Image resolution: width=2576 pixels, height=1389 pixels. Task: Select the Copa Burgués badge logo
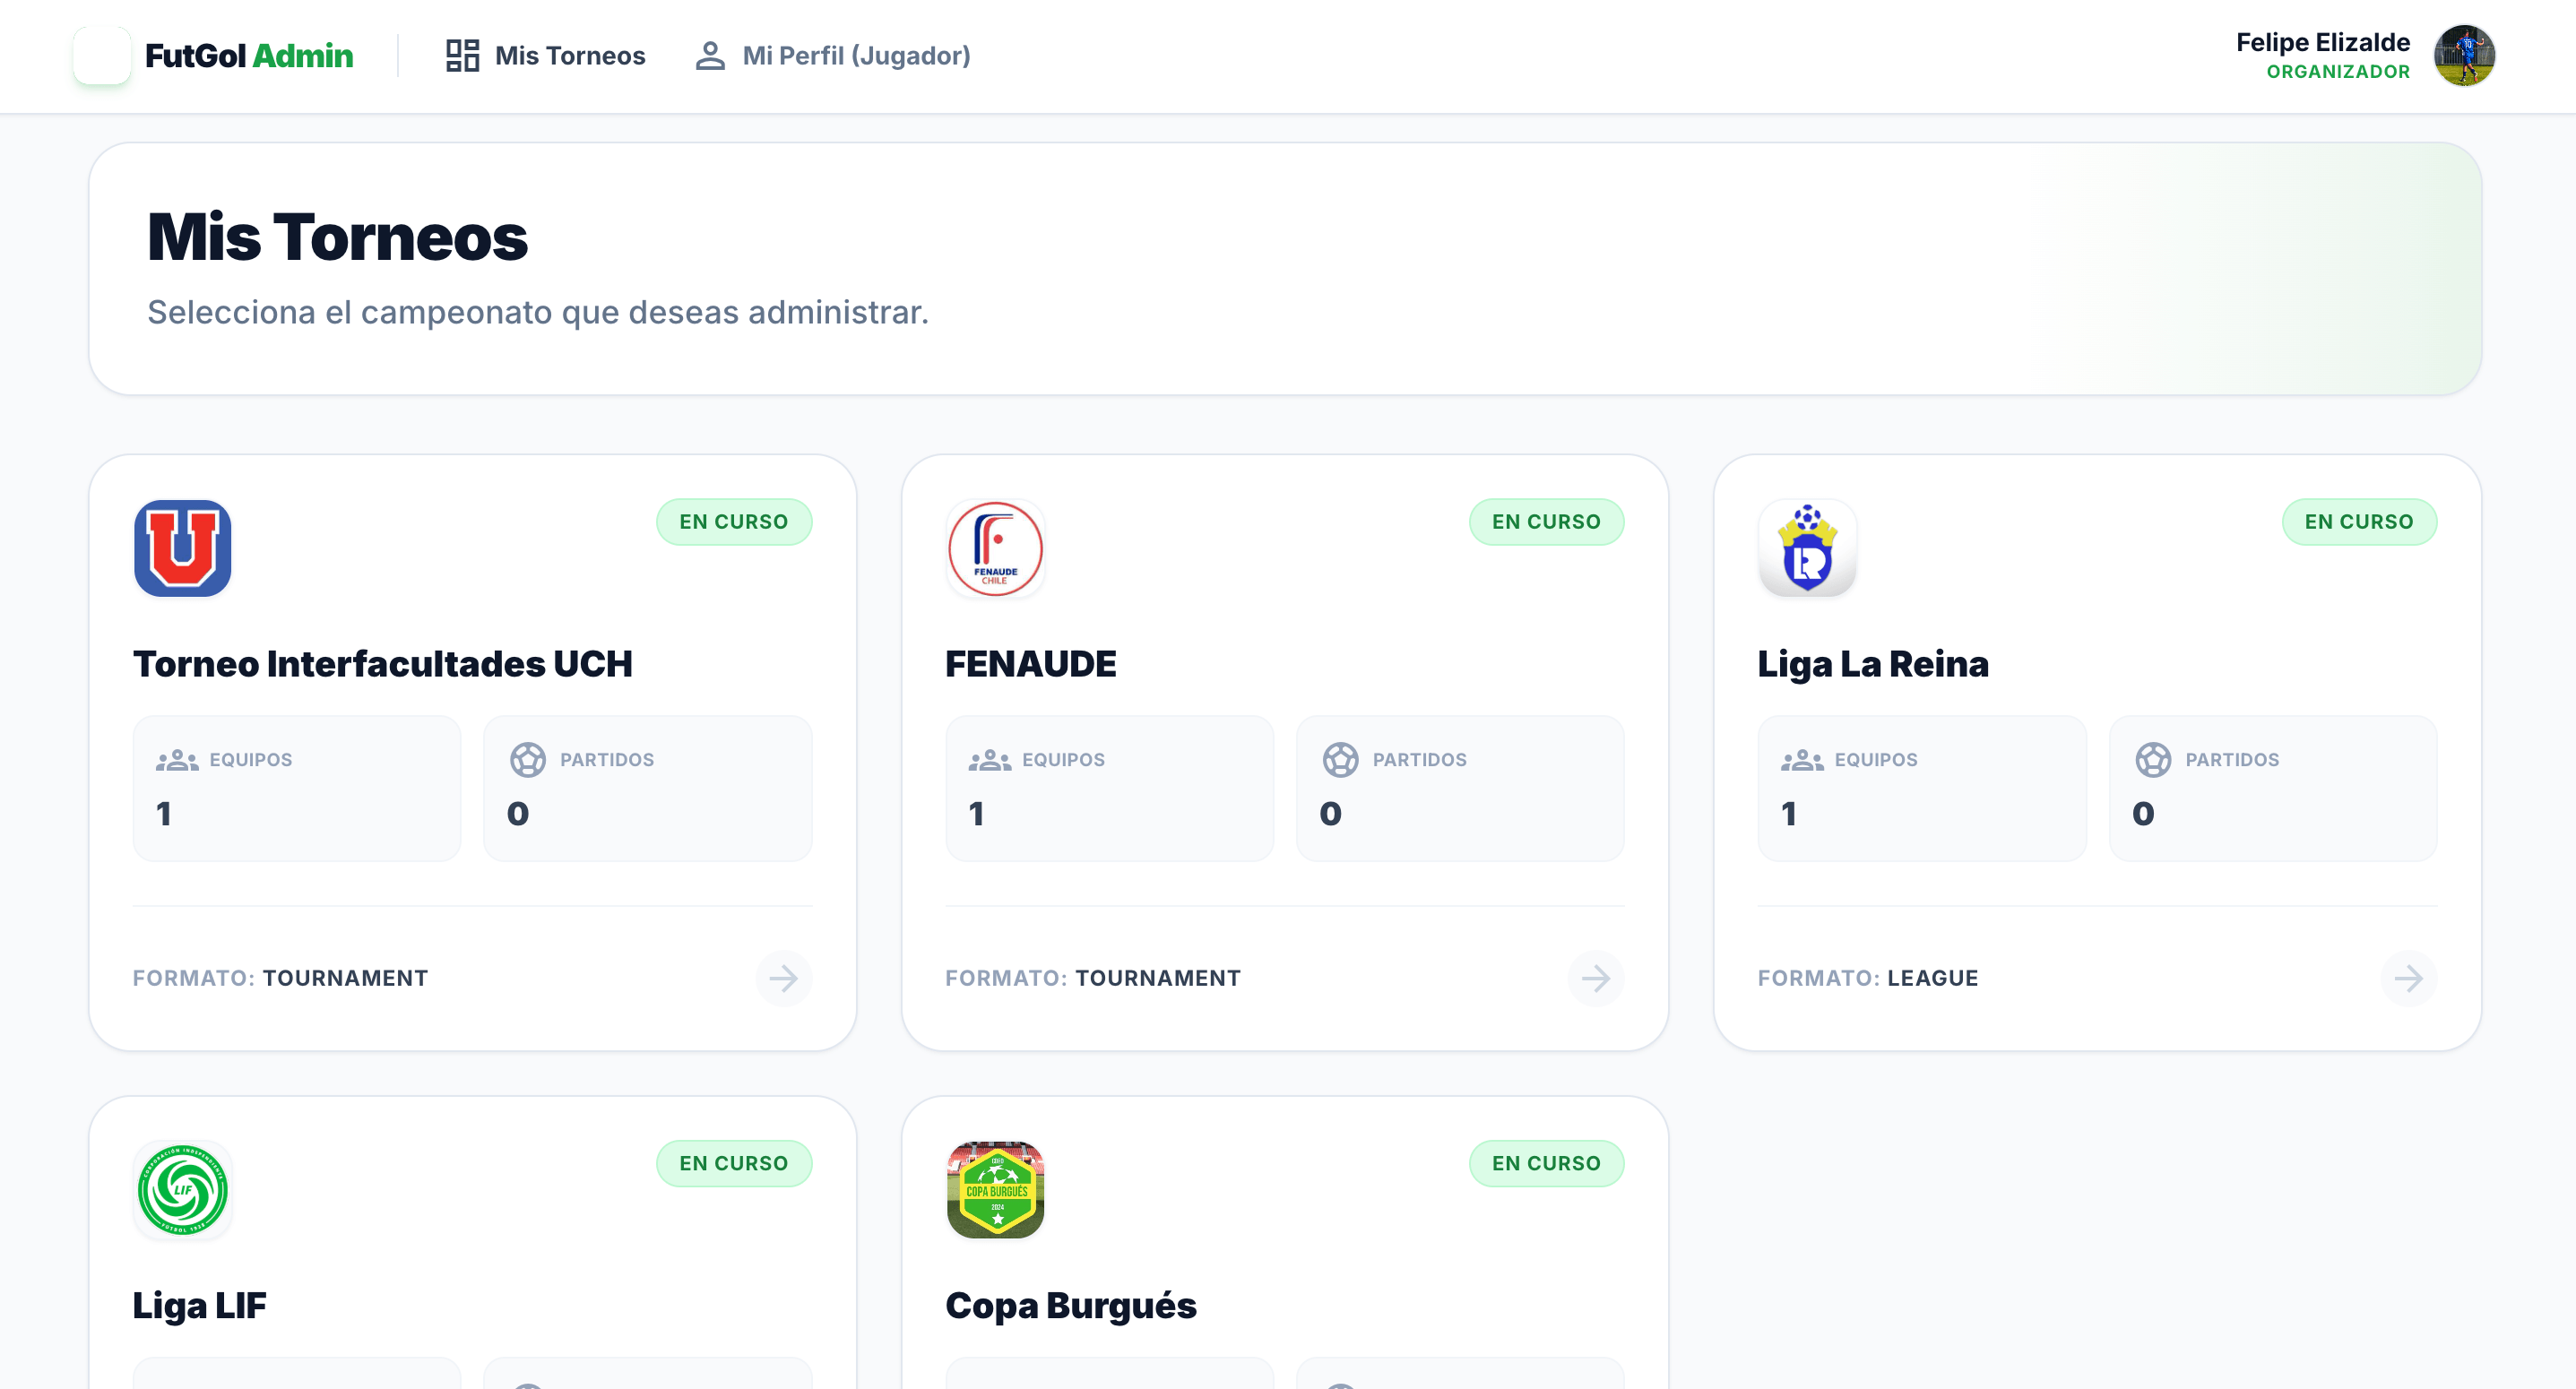coord(995,1190)
